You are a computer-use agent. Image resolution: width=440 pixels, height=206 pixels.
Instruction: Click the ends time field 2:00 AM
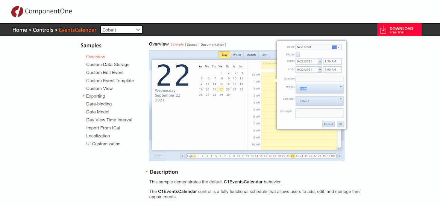tap(332, 70)
